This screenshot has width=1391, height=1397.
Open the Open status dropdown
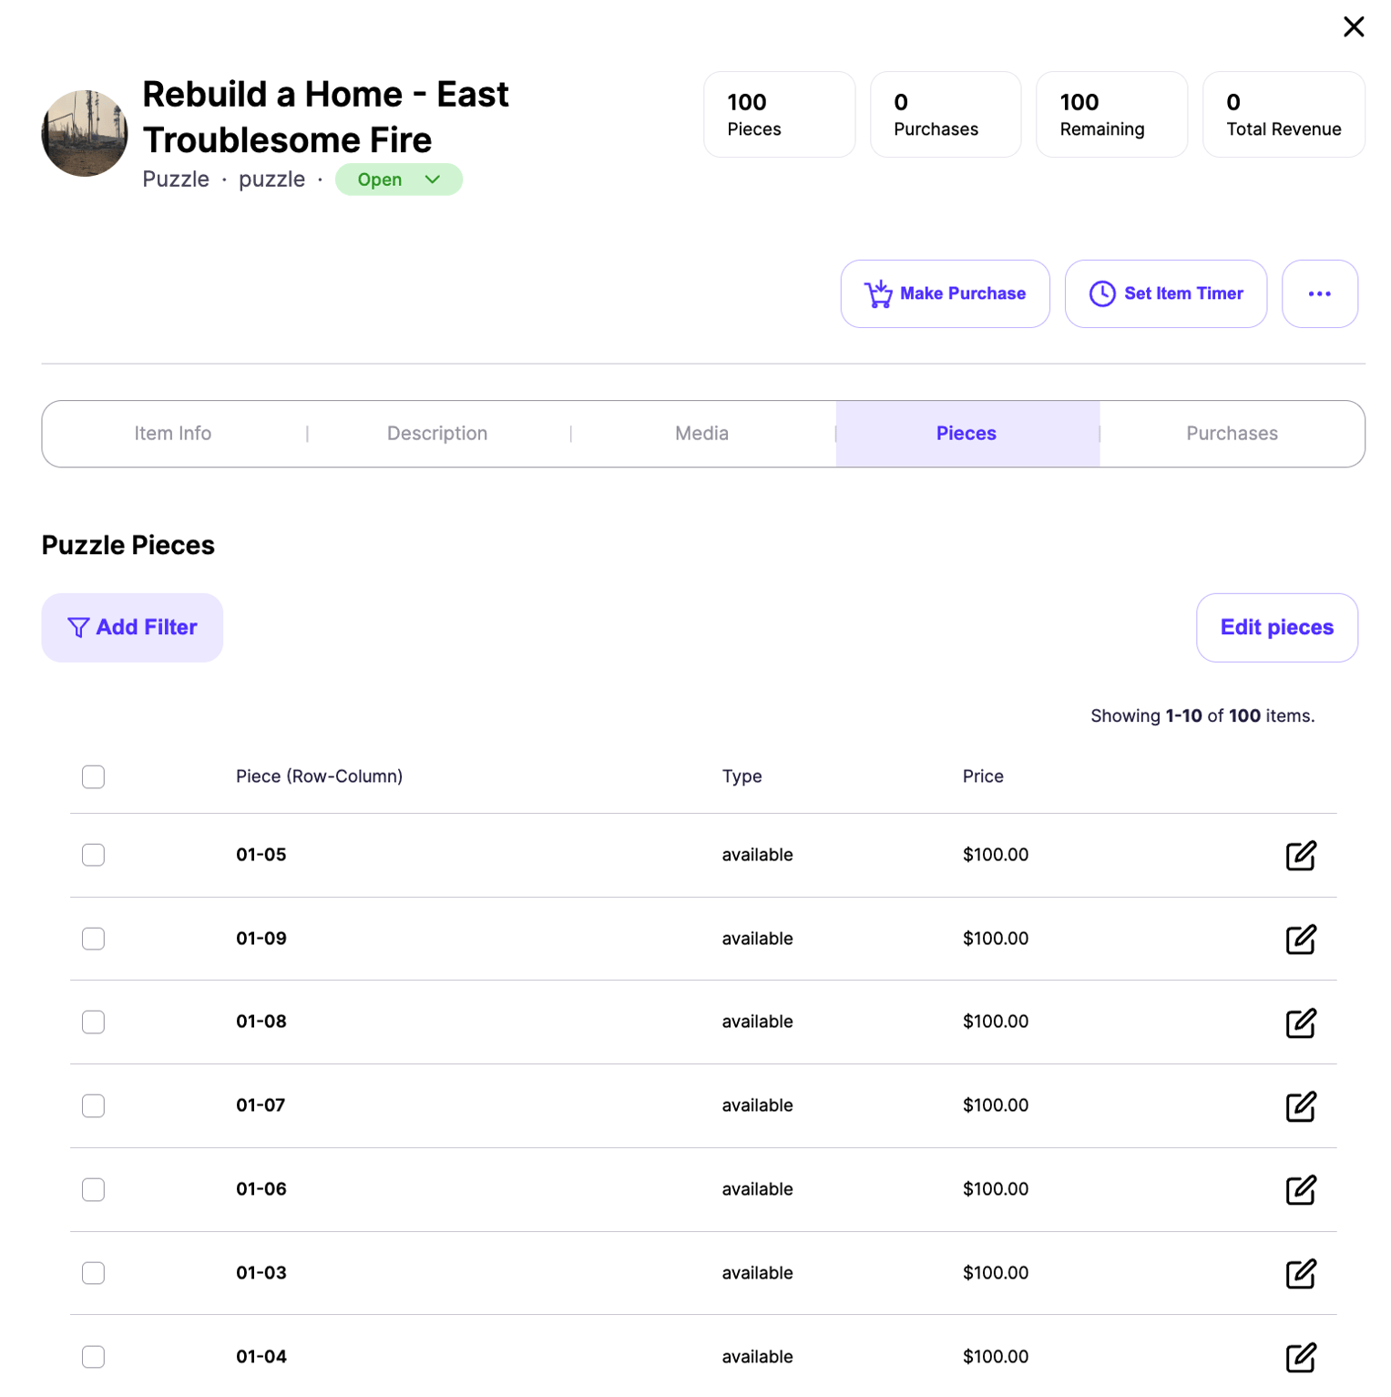pyautogui.click(x=399, y=180)
